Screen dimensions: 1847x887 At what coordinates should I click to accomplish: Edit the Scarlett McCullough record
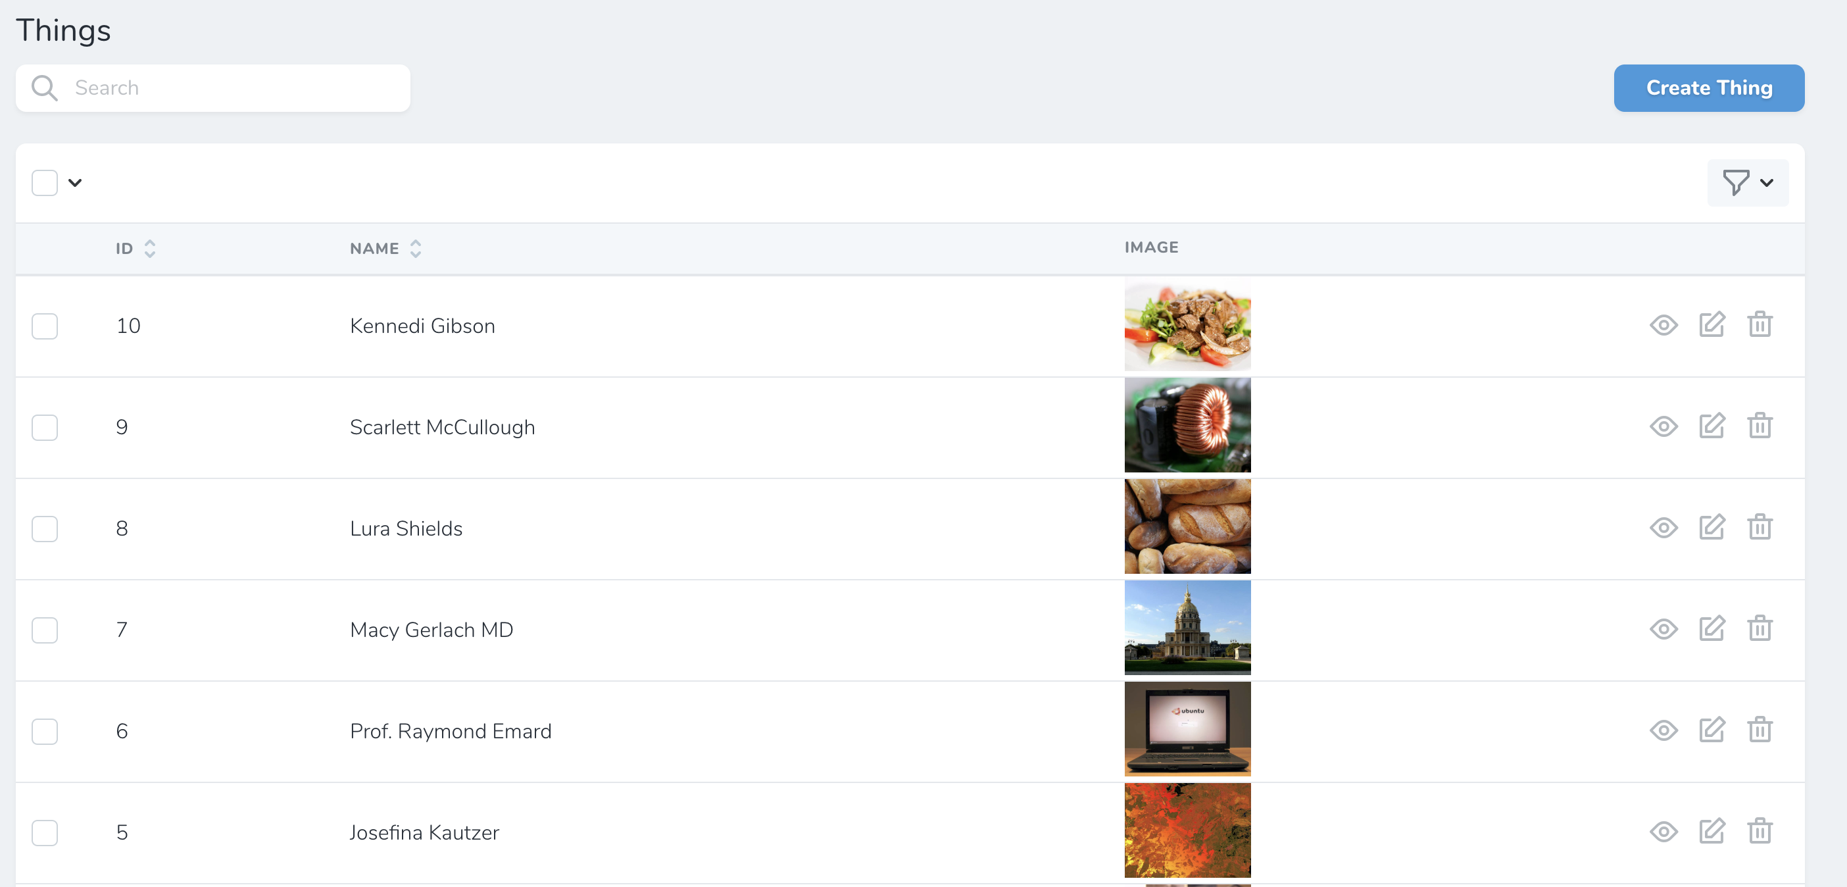coord(1712,426)
